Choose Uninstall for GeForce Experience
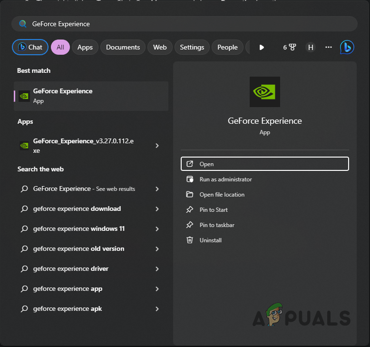Viewport: 370px width, 347px height. click(265, 240)
